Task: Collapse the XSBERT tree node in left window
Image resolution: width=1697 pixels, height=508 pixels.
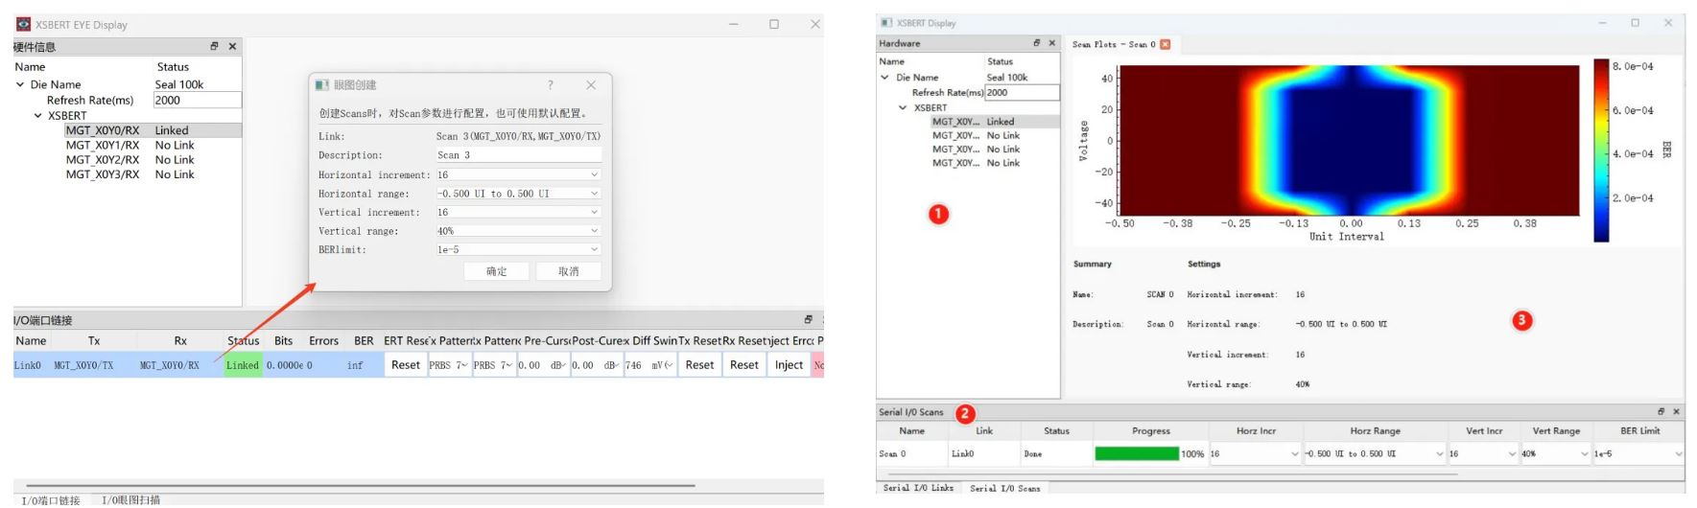Action: coord(38,115)
